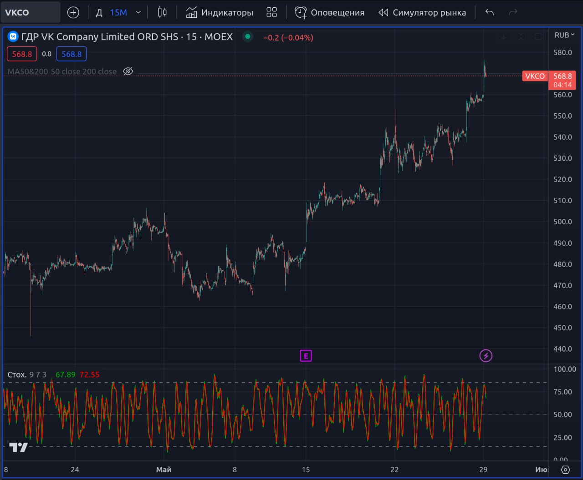The image size is (583, 480).
Task: Redo the chart action
Action: 513,12
